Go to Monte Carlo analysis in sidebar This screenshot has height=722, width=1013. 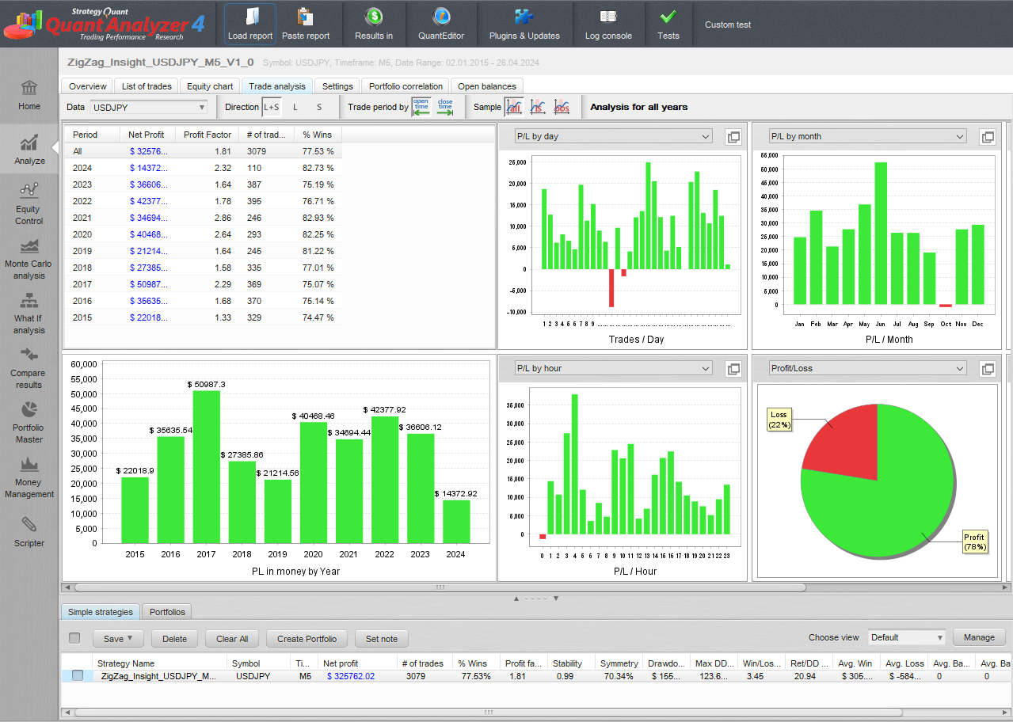point(29,259)
